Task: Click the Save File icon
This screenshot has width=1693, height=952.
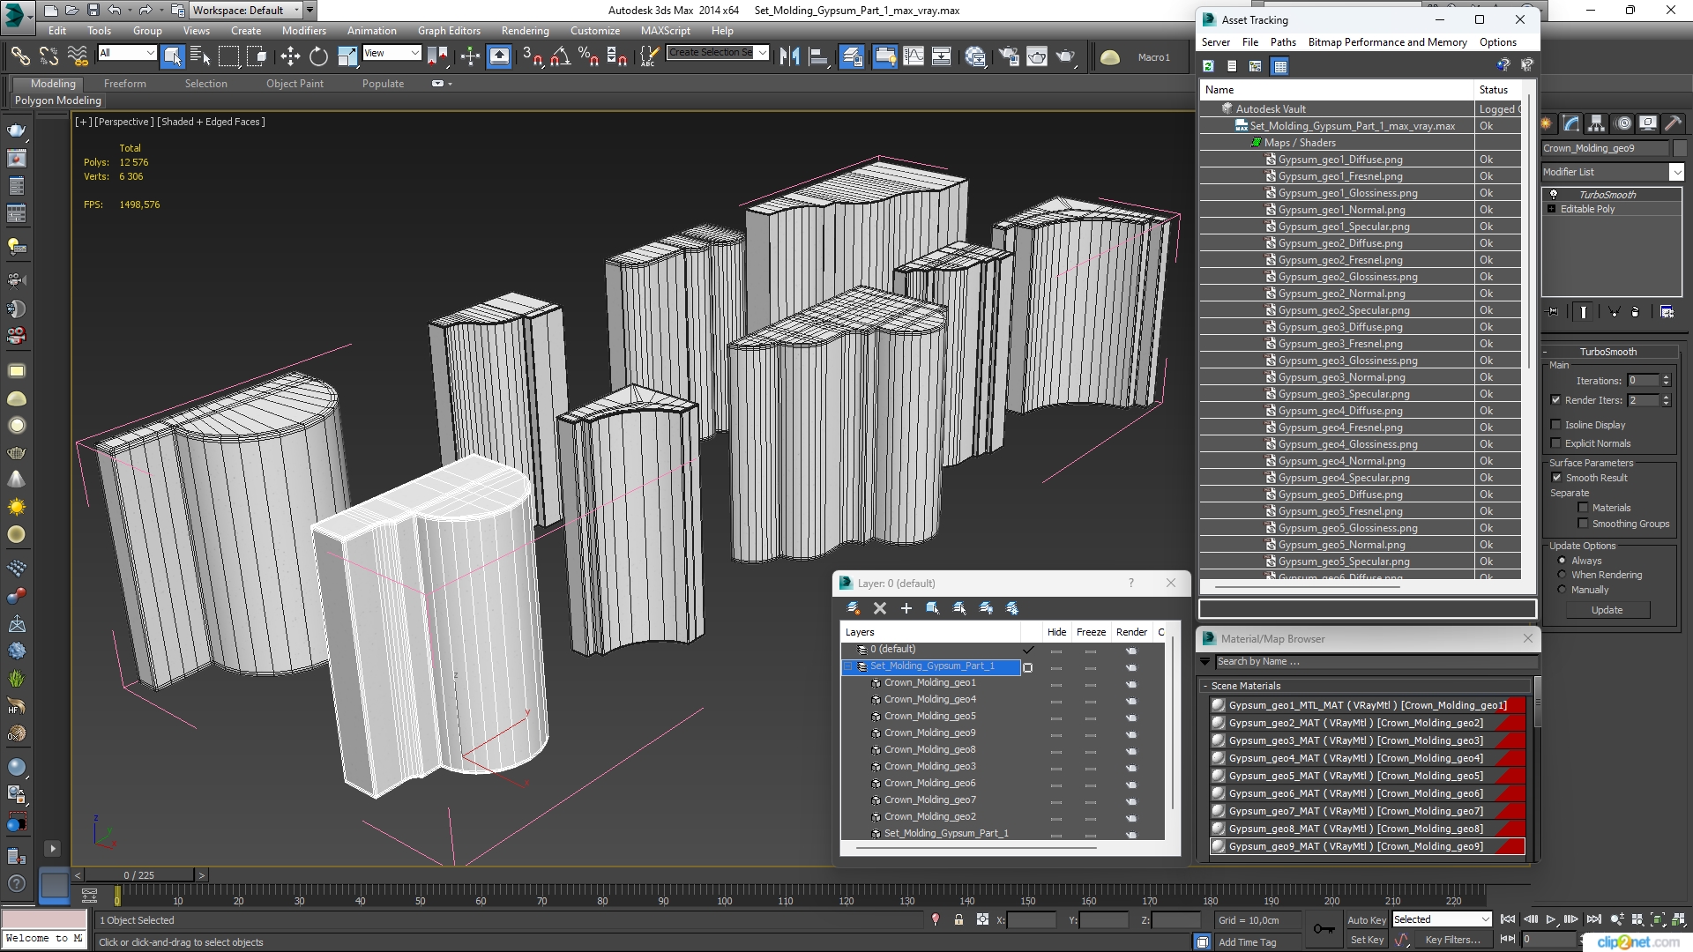Action: (93, 11)
